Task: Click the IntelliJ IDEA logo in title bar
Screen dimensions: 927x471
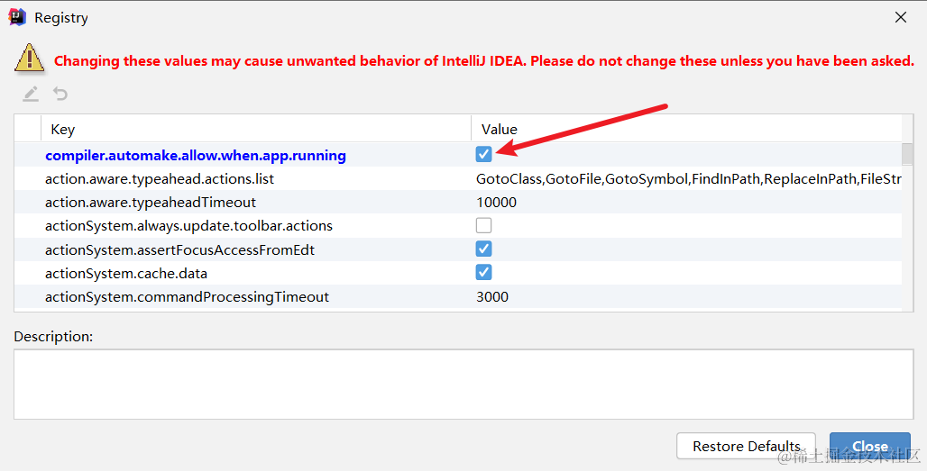Action: click(17, 17)
